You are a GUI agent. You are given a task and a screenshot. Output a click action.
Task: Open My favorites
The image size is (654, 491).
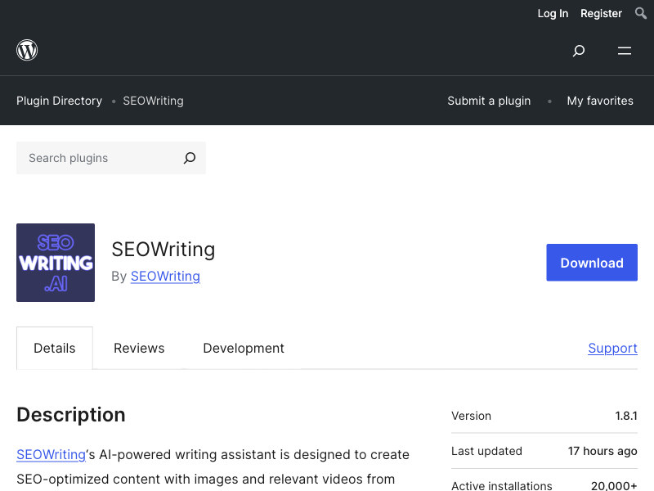(x=600, y=101)
